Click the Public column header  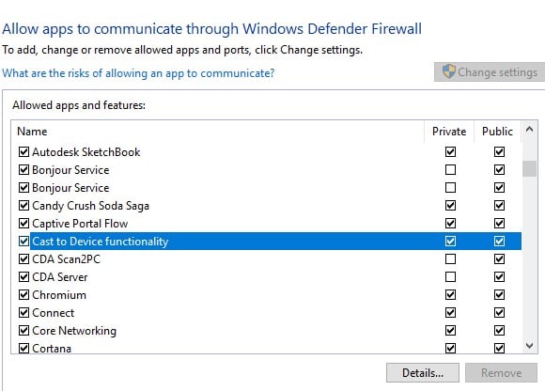(x=497, y=132)
